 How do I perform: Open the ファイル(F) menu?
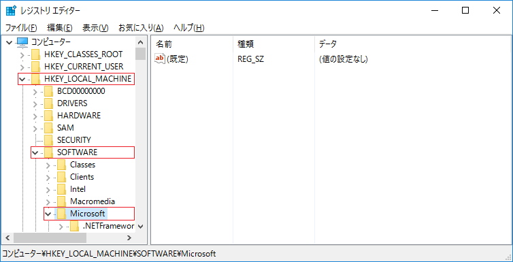coord(21,28)
